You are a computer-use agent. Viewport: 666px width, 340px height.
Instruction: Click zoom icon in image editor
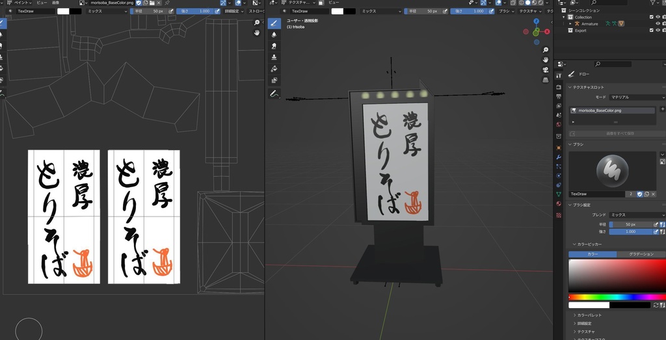257,23
